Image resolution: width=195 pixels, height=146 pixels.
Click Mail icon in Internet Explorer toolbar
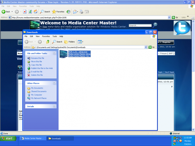coord(75,12)
